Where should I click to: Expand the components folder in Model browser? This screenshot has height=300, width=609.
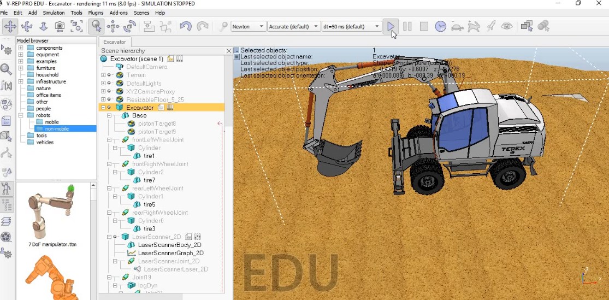[21, 48]
